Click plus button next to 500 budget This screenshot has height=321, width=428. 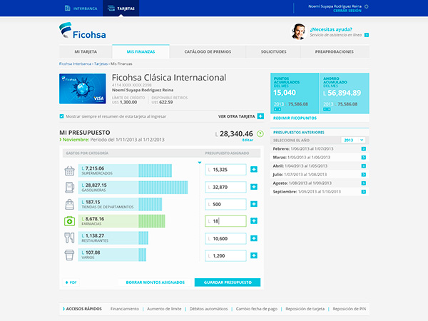(254, 204)
